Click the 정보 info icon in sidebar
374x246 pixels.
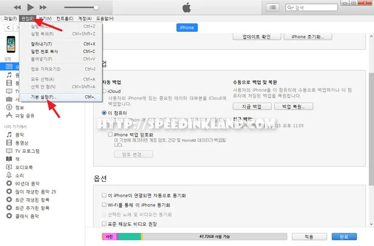(9, 108)
